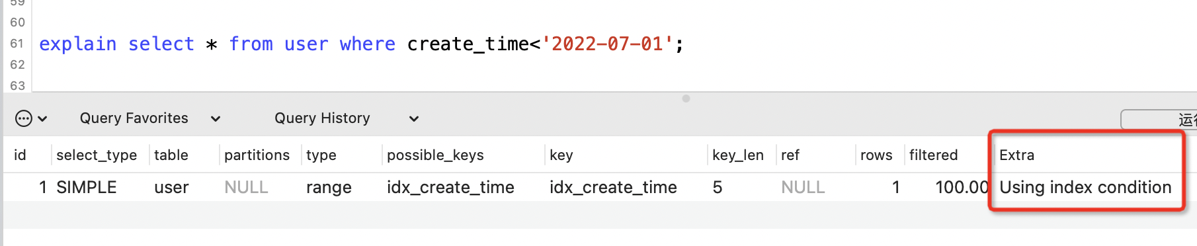
Task: Click the NULL value under partitions
Action: [246, 187]
